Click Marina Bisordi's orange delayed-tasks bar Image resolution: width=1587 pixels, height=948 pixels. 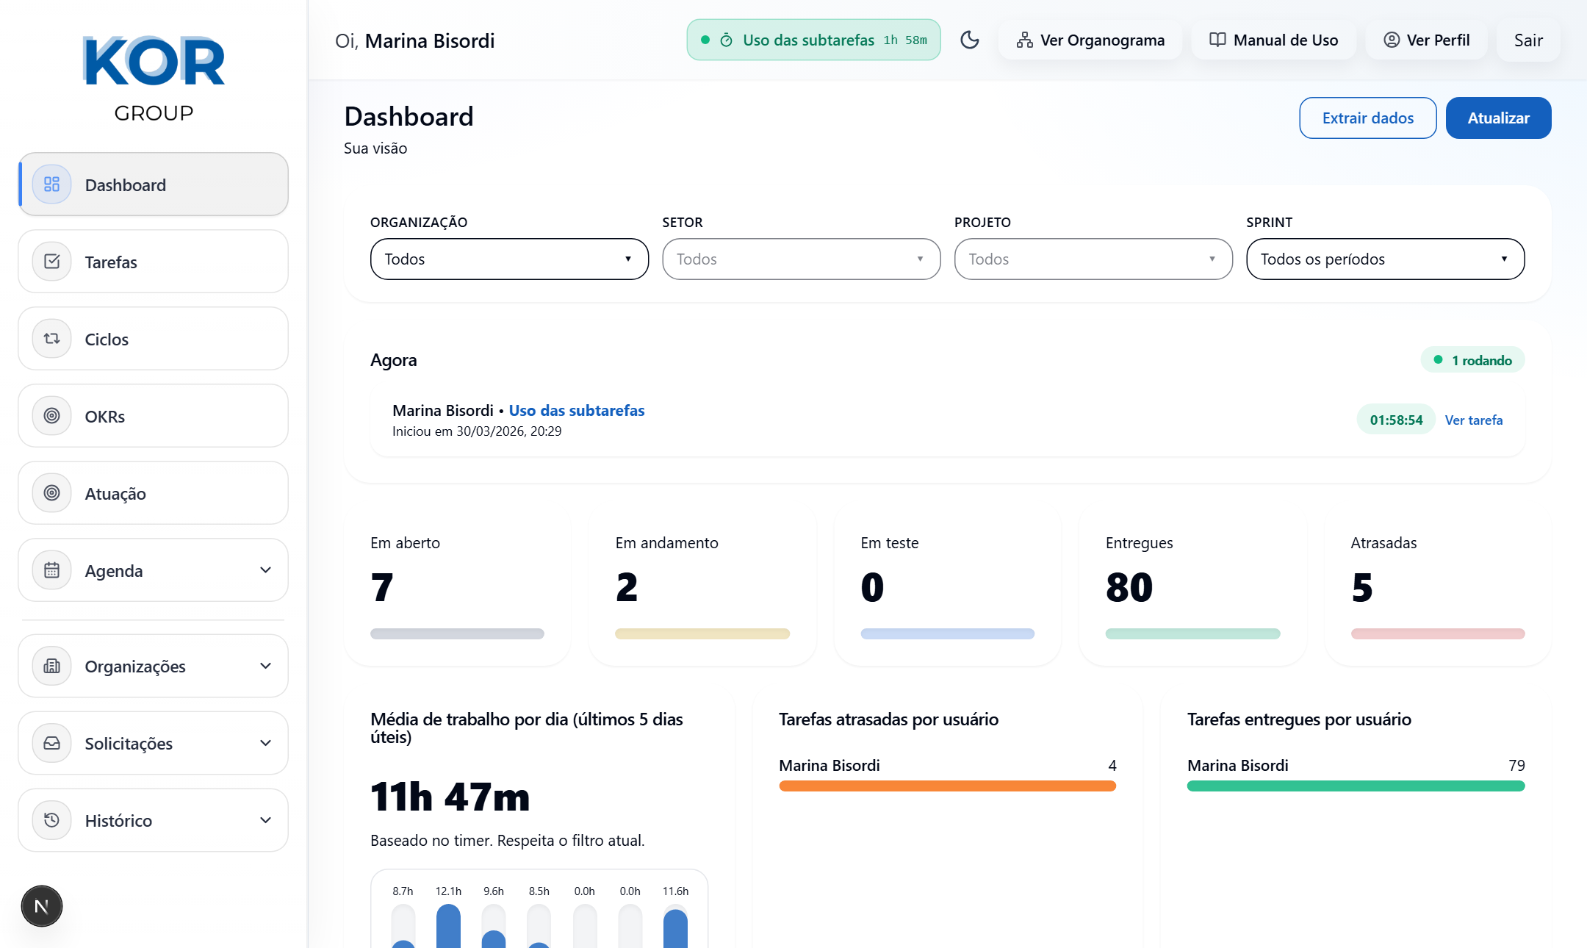pyautogui.click(x=947, y=785)
